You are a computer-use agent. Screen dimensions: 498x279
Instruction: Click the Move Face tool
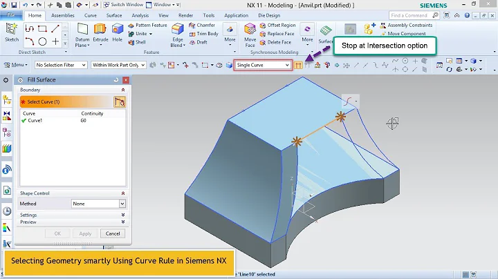click(x=250, y=35)
